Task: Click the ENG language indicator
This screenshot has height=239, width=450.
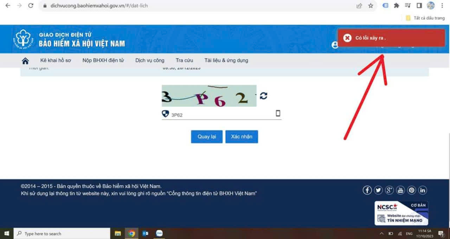Action: click(x=409, y=234)
